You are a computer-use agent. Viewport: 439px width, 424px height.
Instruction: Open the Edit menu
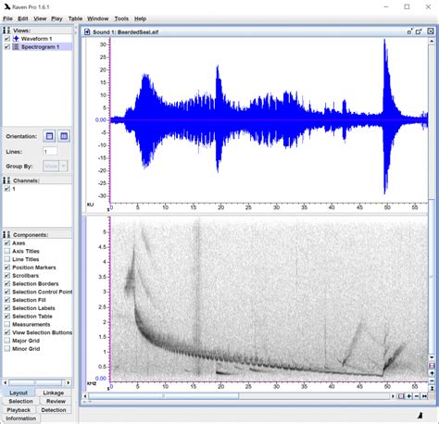23,19
